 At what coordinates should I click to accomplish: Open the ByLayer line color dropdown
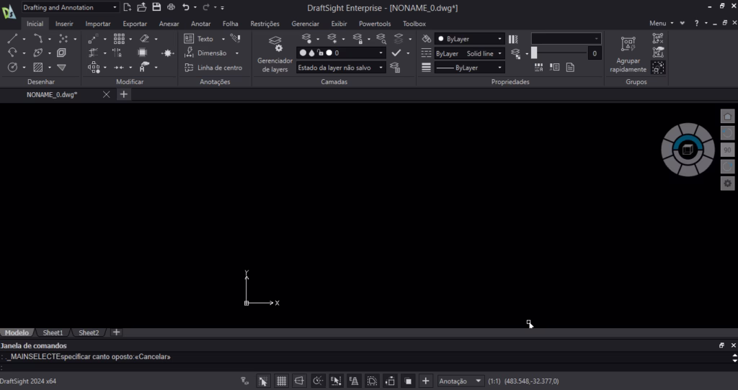click(x=469, y=39)
